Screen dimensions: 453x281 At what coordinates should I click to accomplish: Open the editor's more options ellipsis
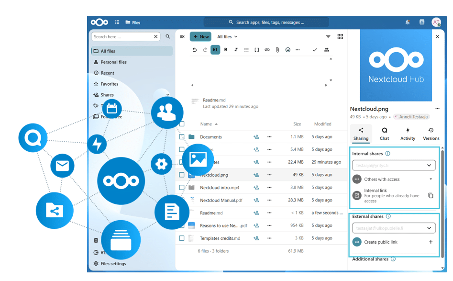298,50
